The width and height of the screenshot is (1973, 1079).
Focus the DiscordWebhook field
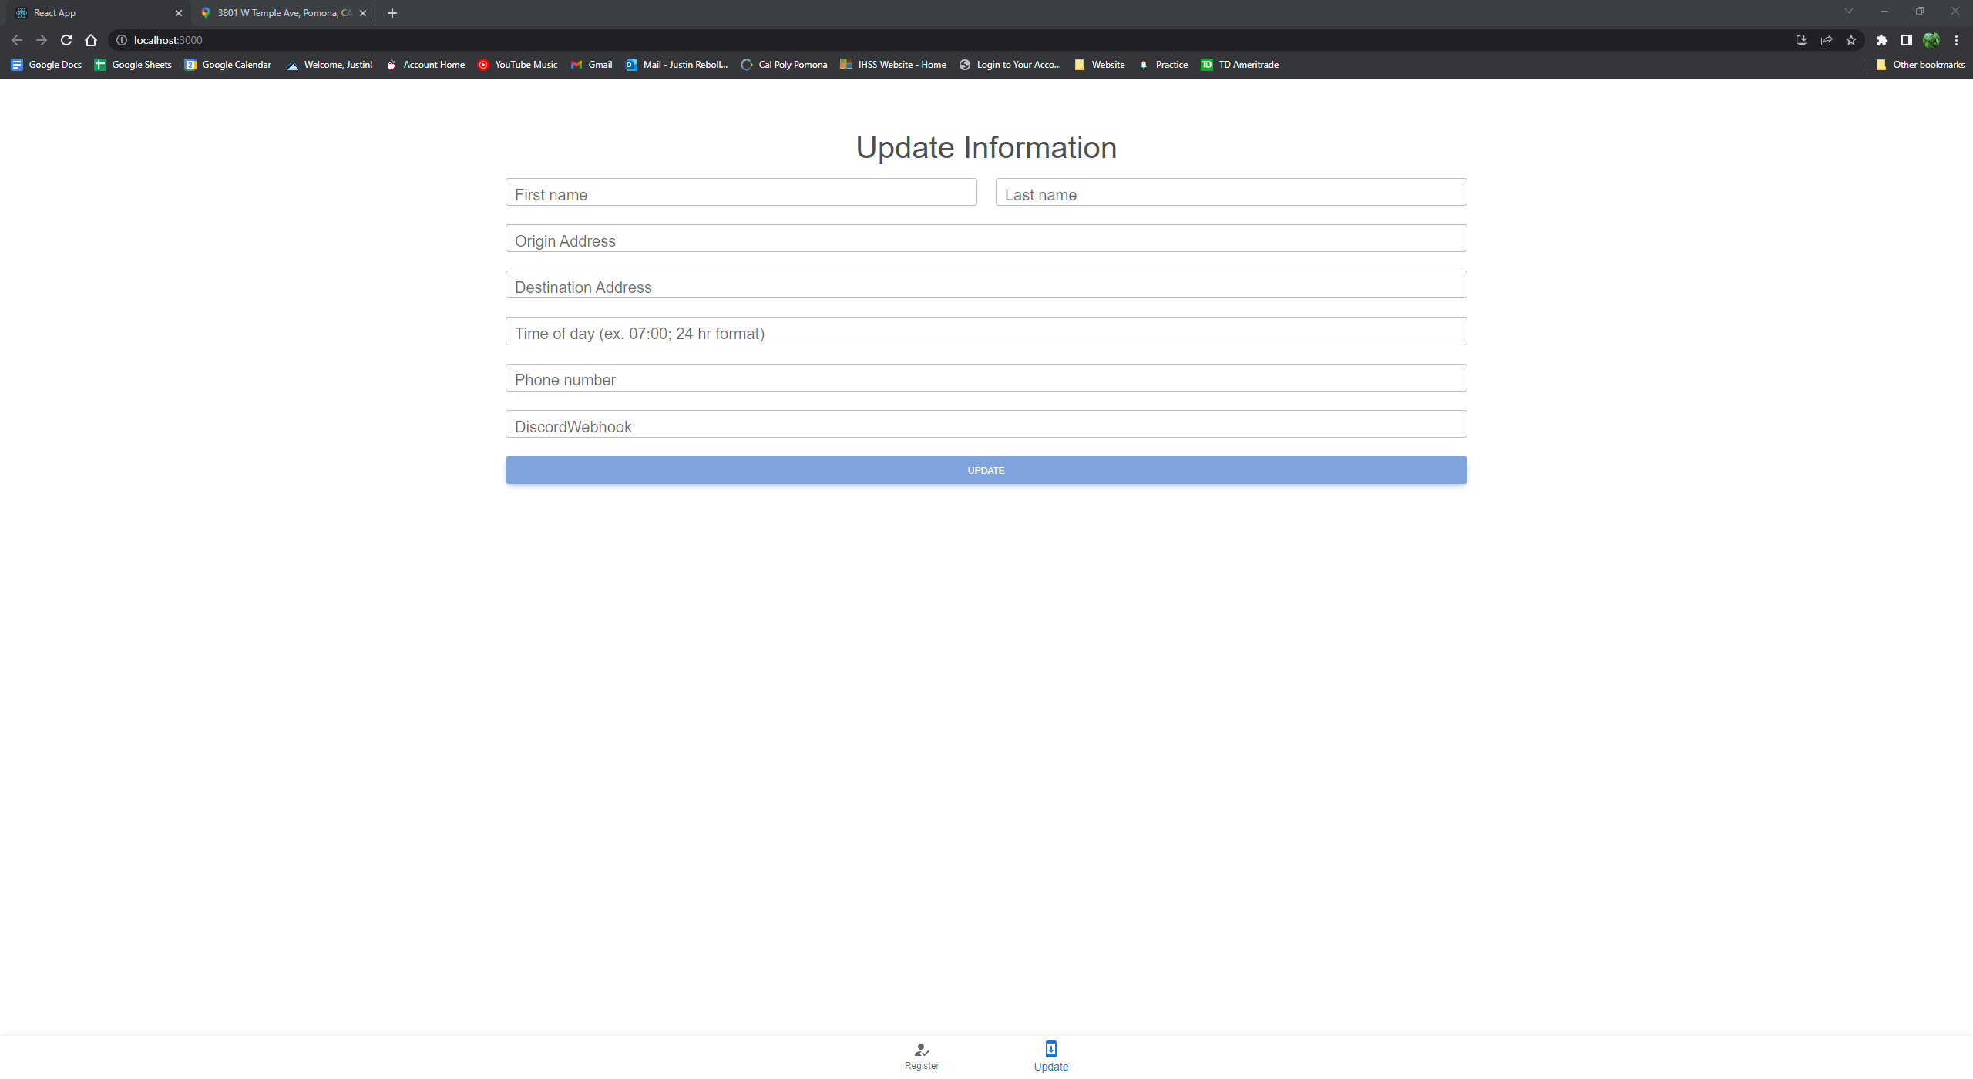click(986, 424)
